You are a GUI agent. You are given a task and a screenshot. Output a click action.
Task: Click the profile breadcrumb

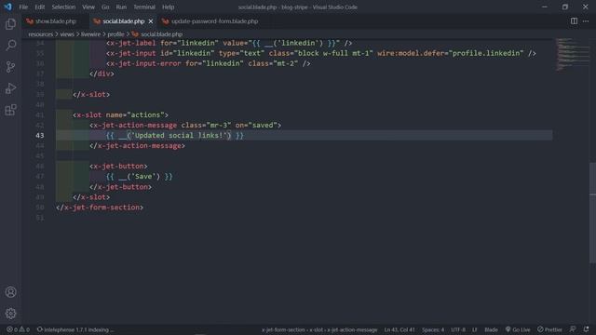[x=115, y=34]
